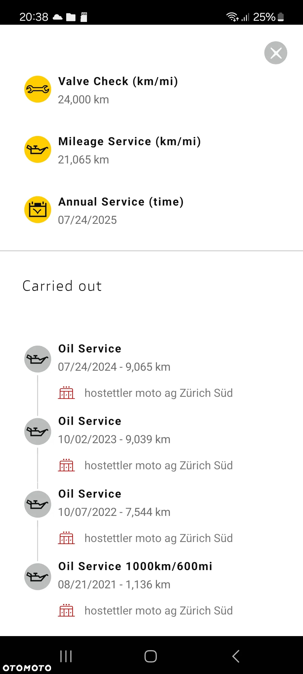
Task: Tap the red dealer icon under 1,136 km service
Action: pos(66,610)
